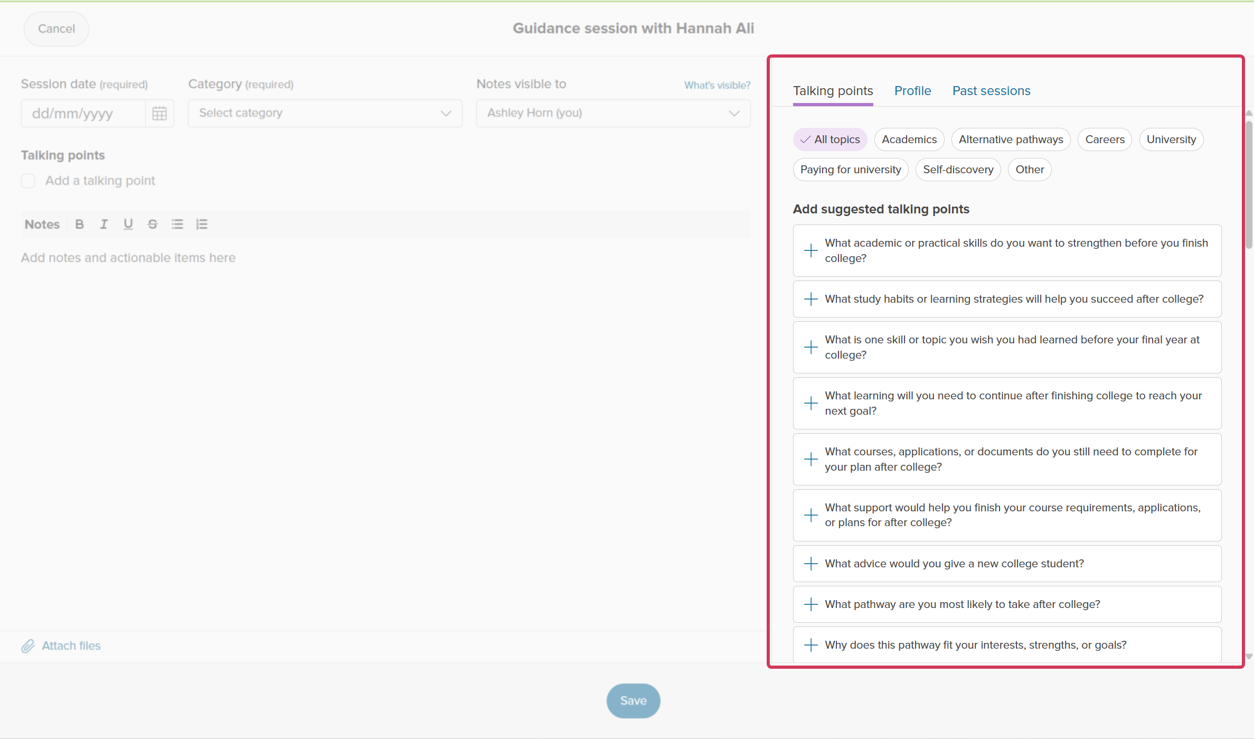Screen dimensions: 1254x739
Task: Apply bold formatting in Notes toolbar
Action: pos(79,224)
